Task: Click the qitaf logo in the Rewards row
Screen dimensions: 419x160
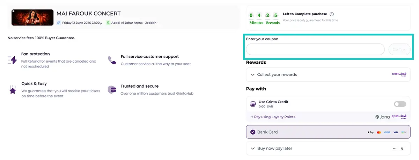Action: (x=399, y=74)
